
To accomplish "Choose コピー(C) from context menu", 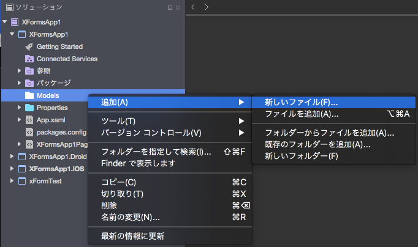I will pyautogui.click(x=170, y=182).
